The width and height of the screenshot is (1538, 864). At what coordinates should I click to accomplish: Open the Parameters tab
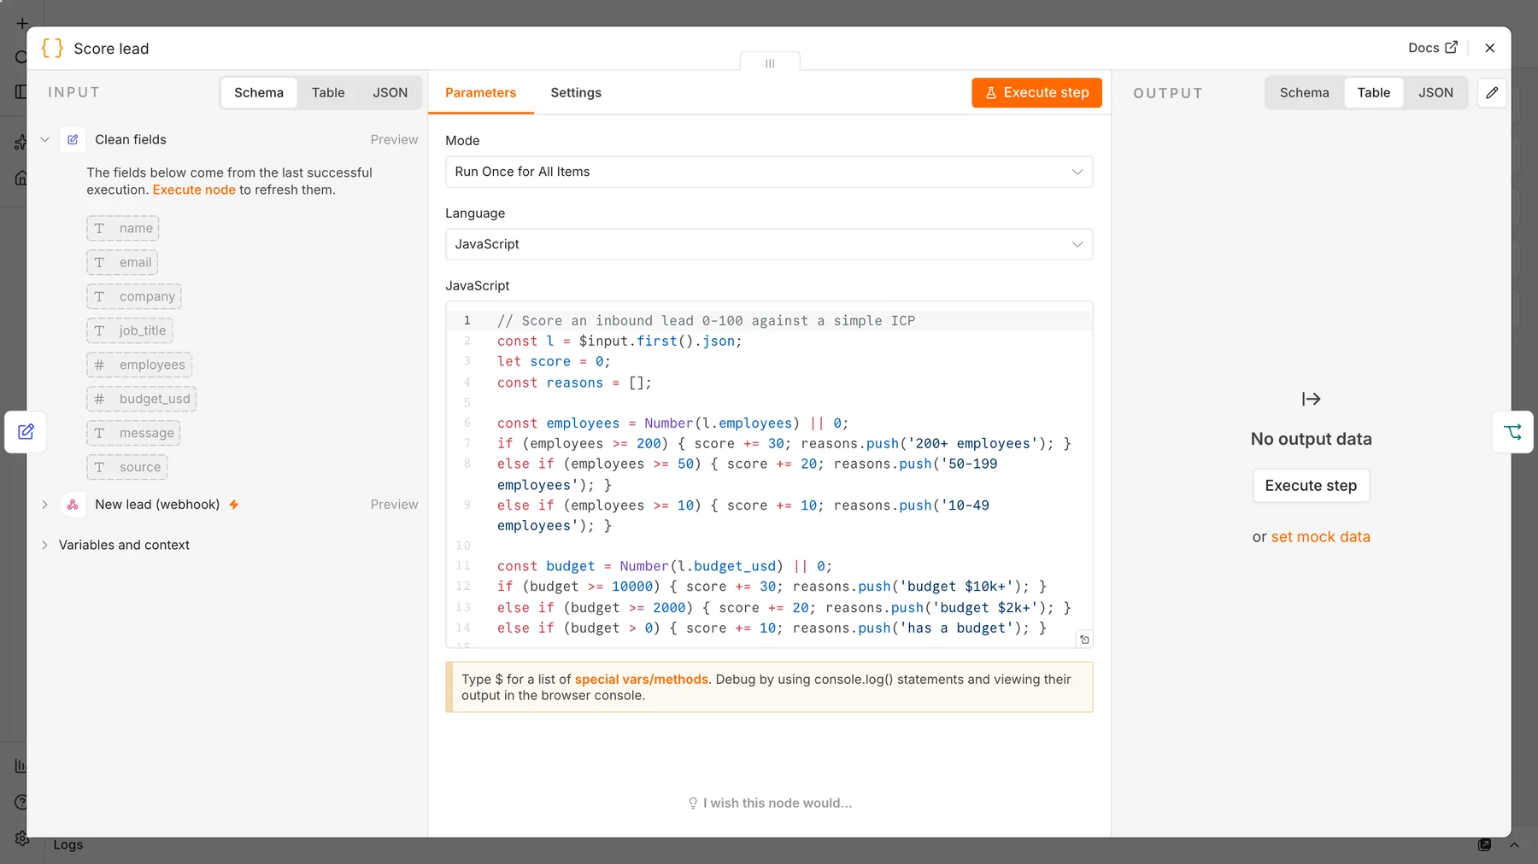[x=480, y=92]
